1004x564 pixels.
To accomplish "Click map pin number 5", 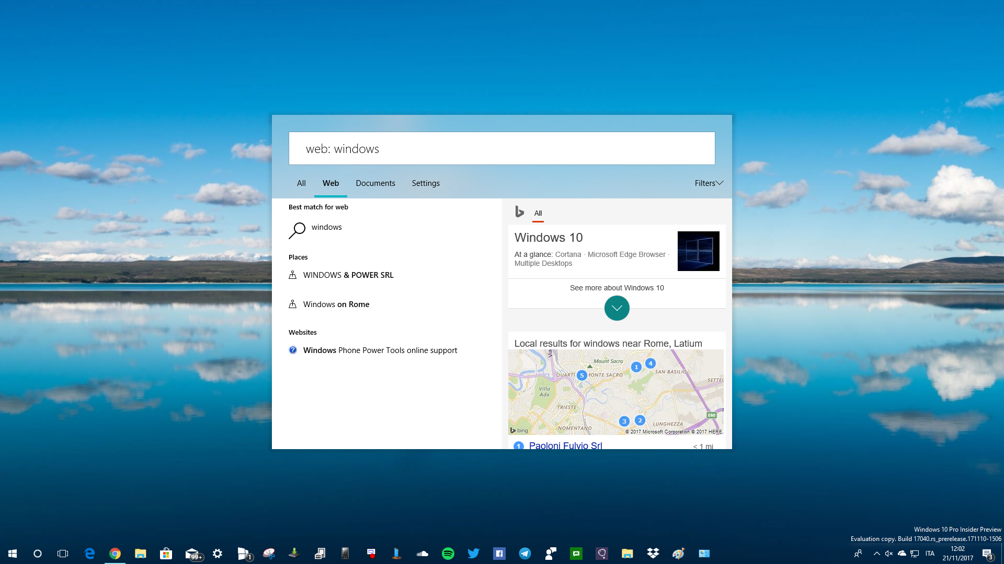I will click(581, 375).
